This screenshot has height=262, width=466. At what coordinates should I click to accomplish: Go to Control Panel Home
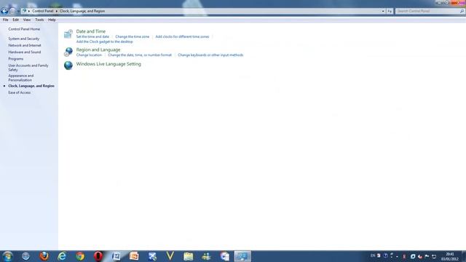24,29
